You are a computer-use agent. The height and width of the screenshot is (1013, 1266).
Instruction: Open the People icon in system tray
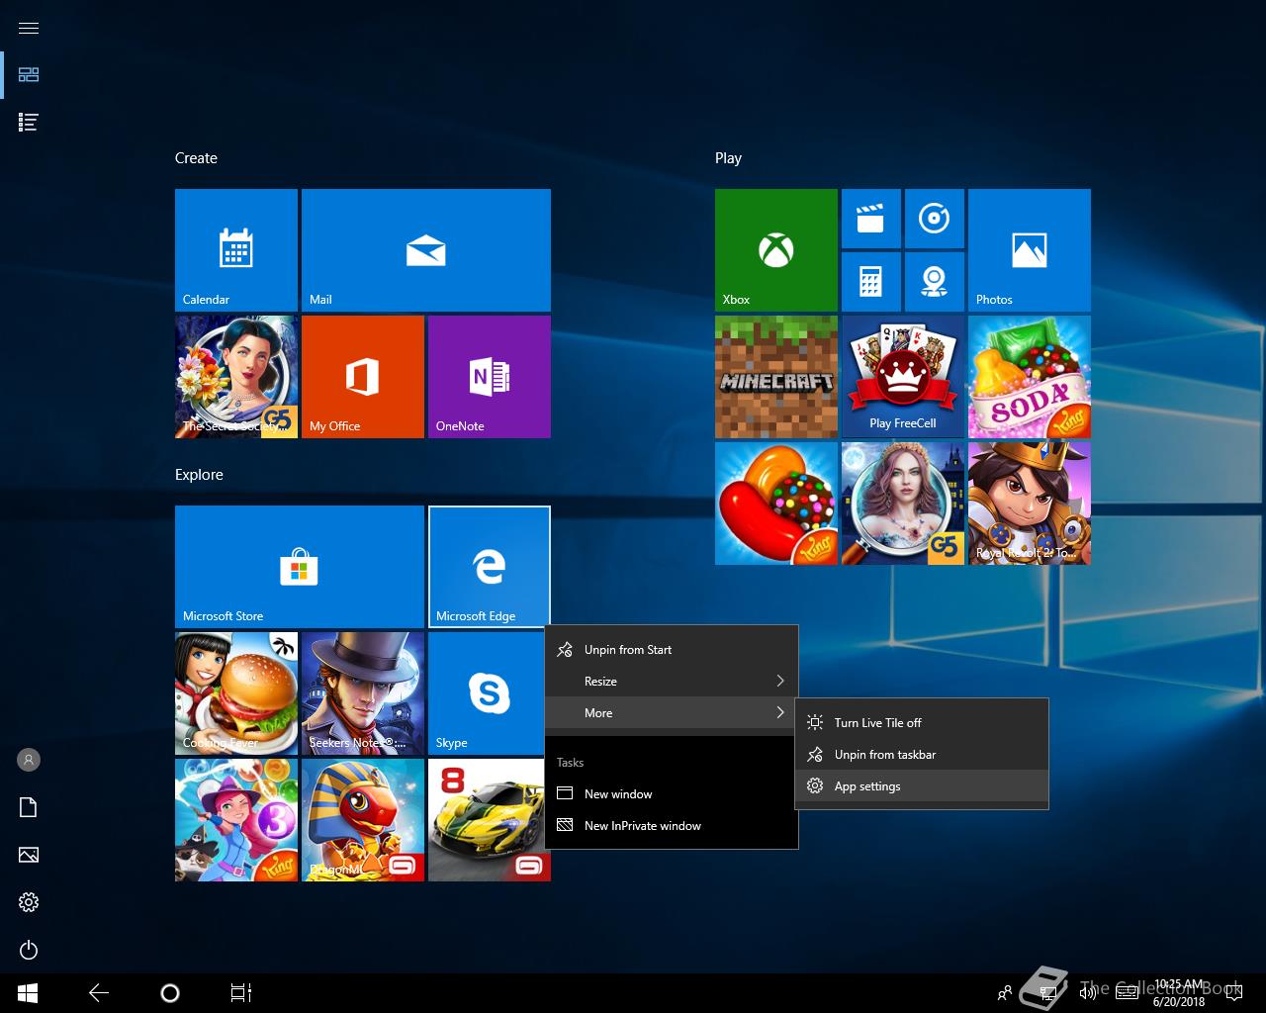1005,993
